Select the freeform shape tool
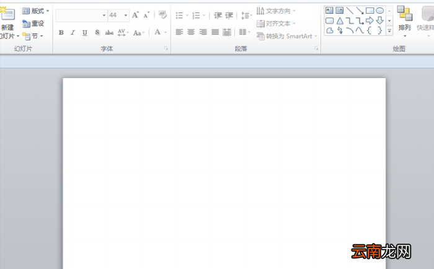This screenshot has width=434, height=269. point(330,30)
